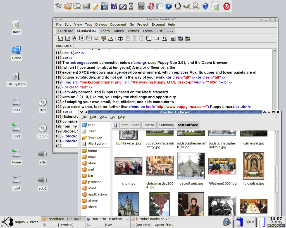Open the Tags menu in Bluefish
Viewport: 286px width, 228px height.
88,24
